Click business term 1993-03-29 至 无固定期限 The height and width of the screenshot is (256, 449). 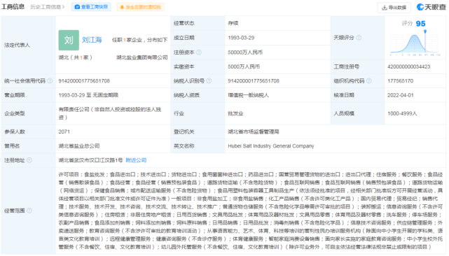(x=88, y=95)
